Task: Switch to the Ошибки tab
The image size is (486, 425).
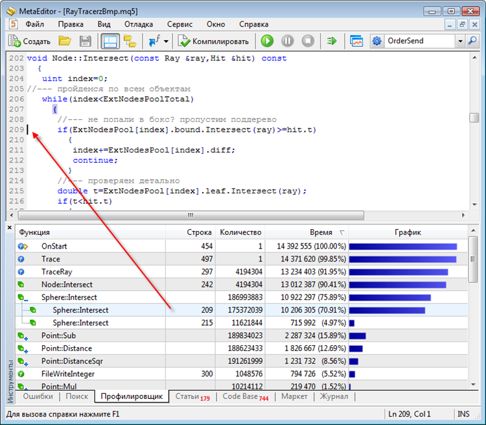Action: pos(38,396)
